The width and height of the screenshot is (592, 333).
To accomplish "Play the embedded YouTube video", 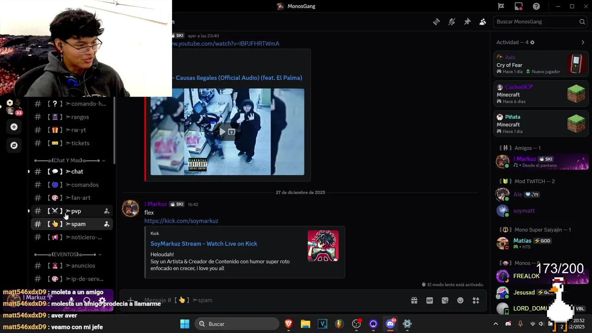I will tap(222, 132).
